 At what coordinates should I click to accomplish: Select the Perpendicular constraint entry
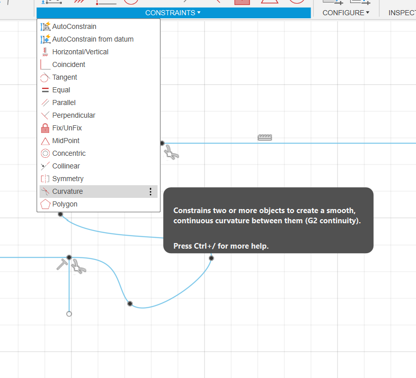[x=73, y=115]
